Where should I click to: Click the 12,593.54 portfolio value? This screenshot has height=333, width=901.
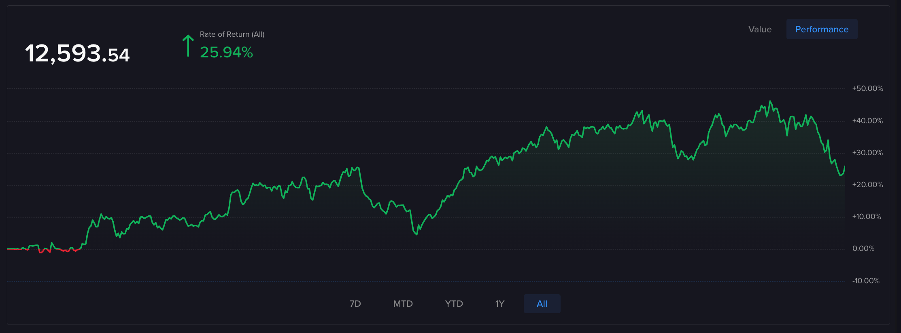(x=77, y=54)
